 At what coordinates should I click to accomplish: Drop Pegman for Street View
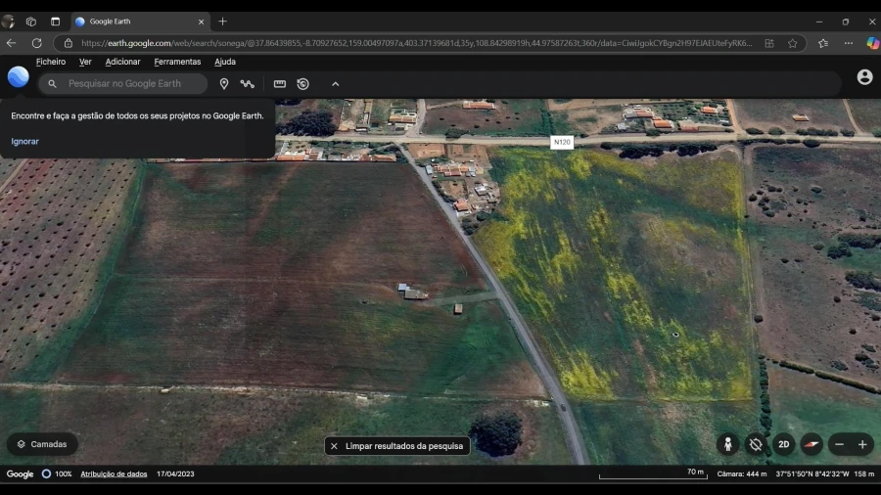tap(727, 444)
